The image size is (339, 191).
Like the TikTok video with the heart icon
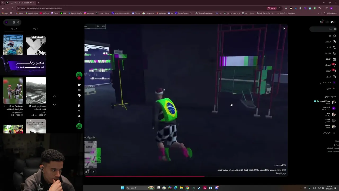tap(79, 85)
